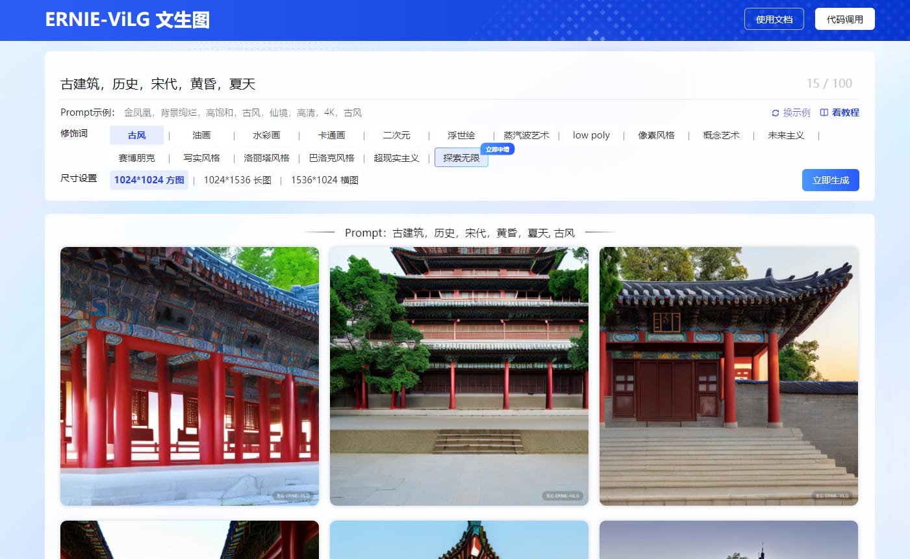Select the 蒸汽波艺术 style modifier
This screenshot has width=910, height=559.
[526, 135]
